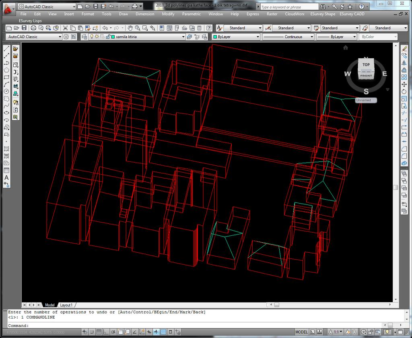This screenshot has height=338, width=412.
Task: Open the Layer Properties Manager icon
Action: (x=84, y=37)
